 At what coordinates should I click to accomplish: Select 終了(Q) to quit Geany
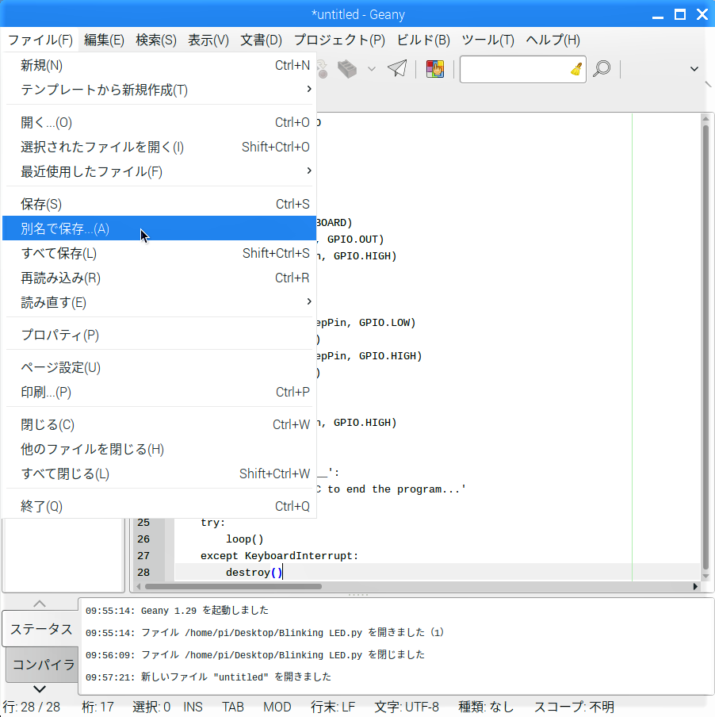click(159, 507)
